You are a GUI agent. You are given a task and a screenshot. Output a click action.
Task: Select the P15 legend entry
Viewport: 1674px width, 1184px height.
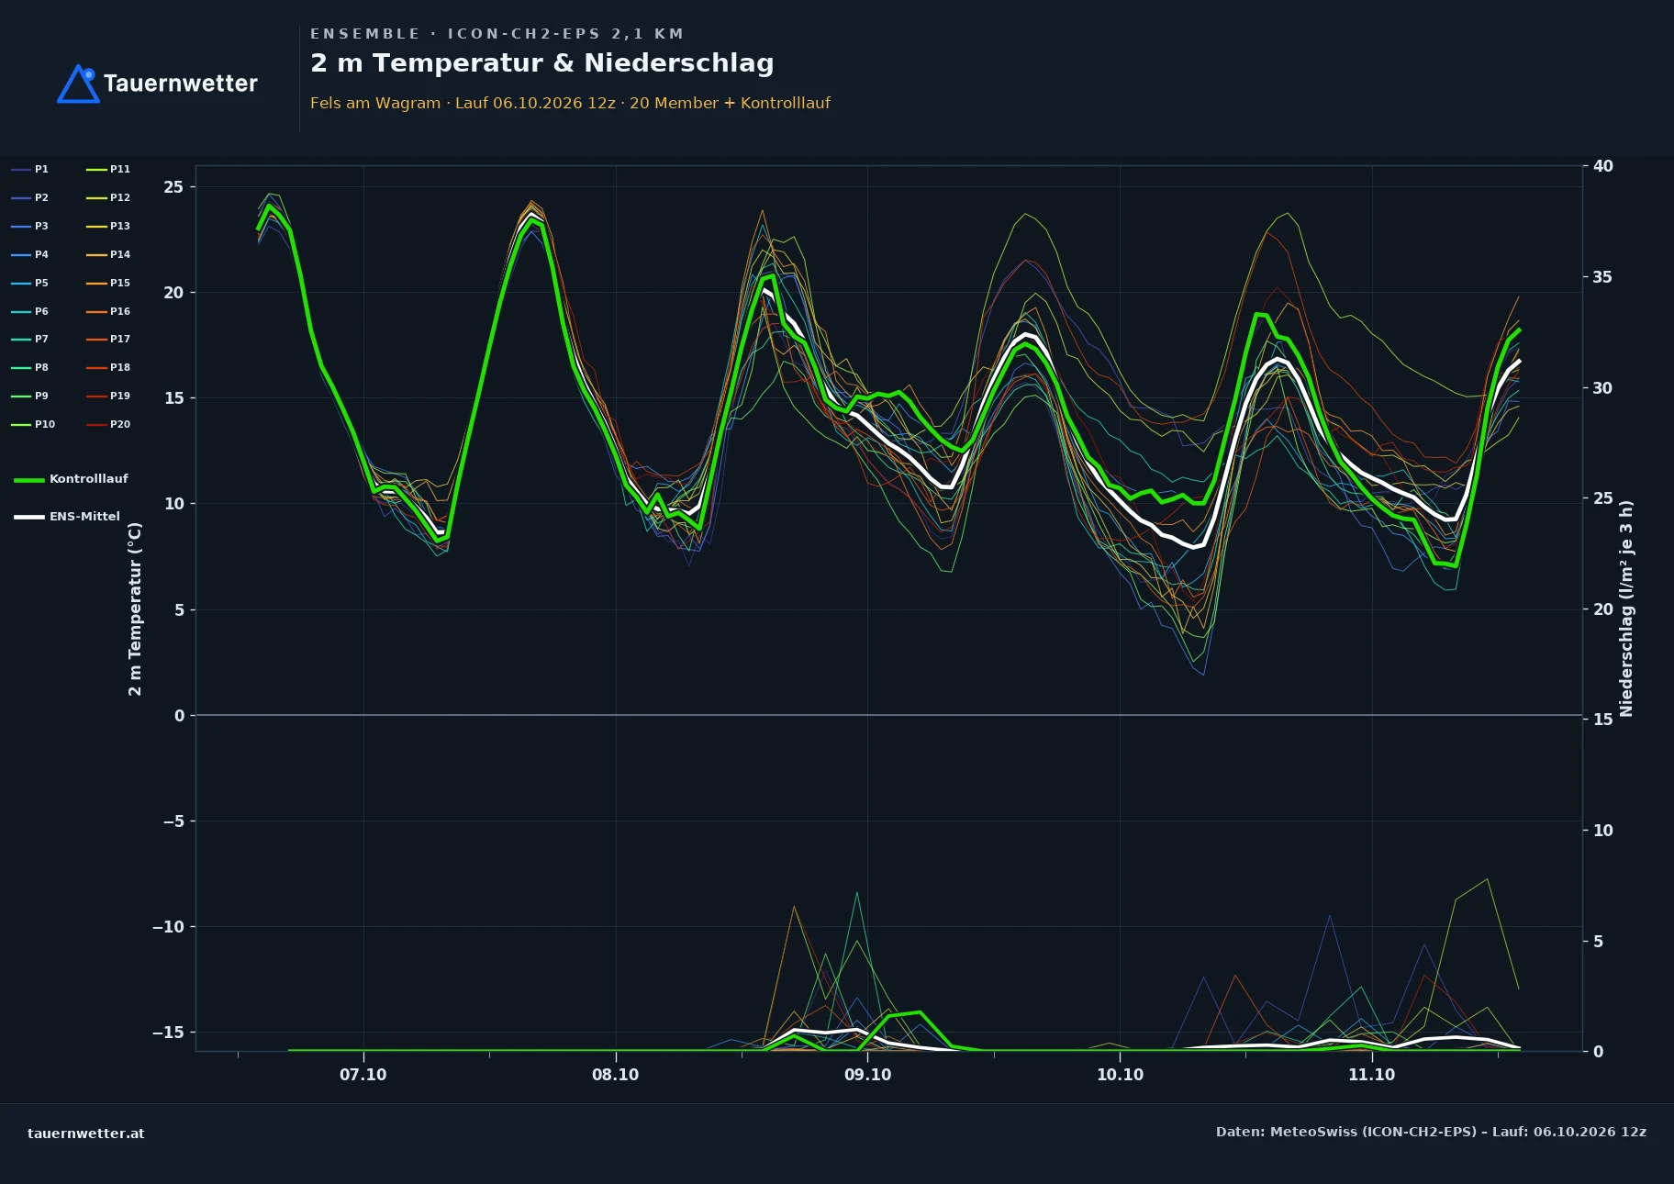click(108, 283)
